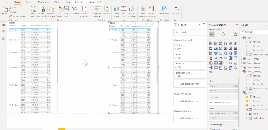Insert an R script visual
This screenshot has width=268, height=130.
(x=226, y=63)
